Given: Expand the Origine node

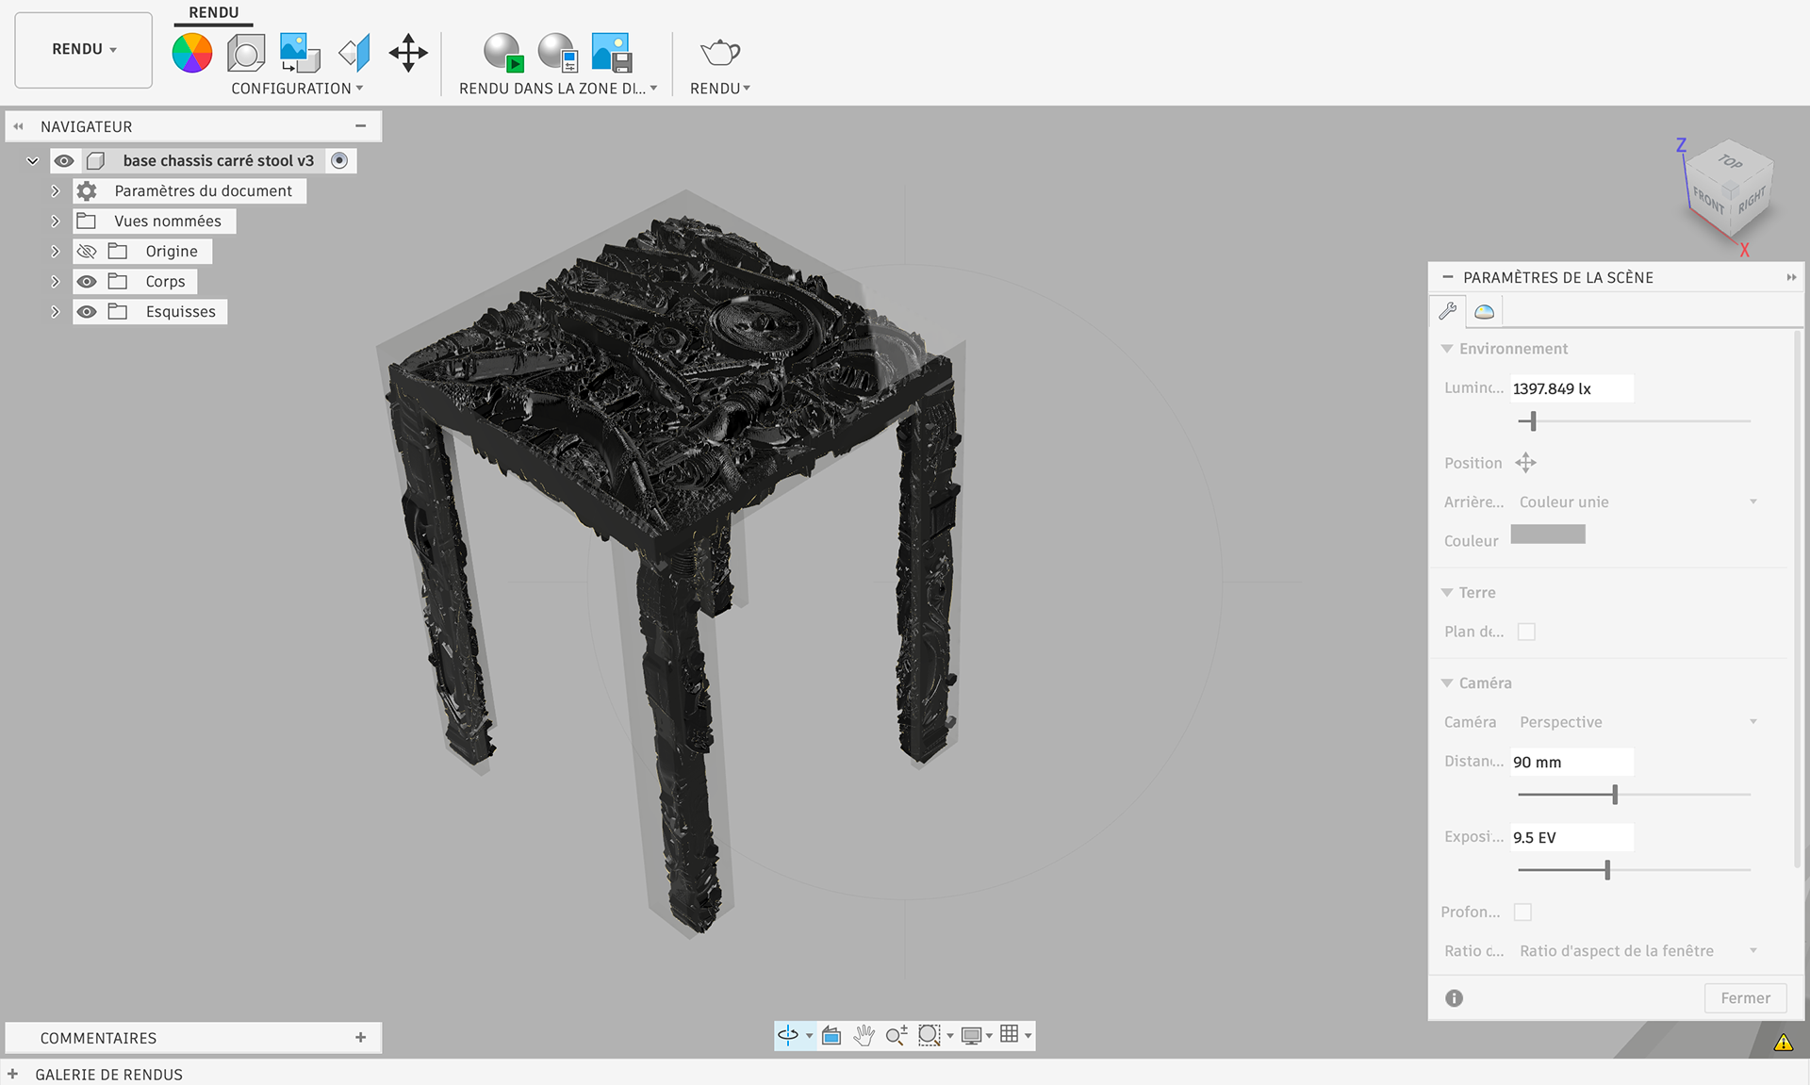Looking at the screenshot, I should pos(55,252).
